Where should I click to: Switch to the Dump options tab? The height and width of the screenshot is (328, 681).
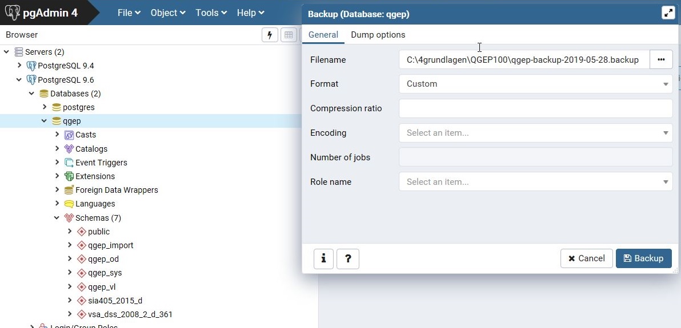pos(378,35)
